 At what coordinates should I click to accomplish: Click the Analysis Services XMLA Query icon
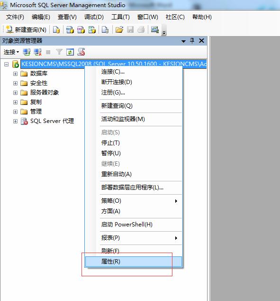pyautogui.click(x=92, y=29)
